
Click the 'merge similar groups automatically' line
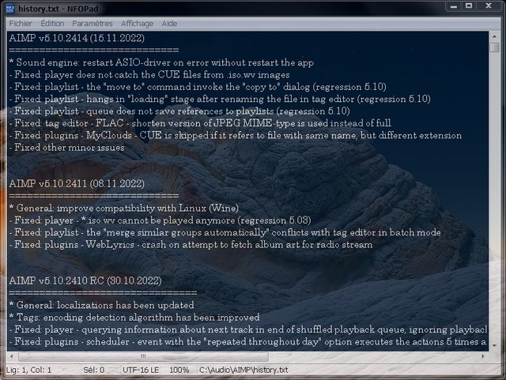click(x=225, y=232)
